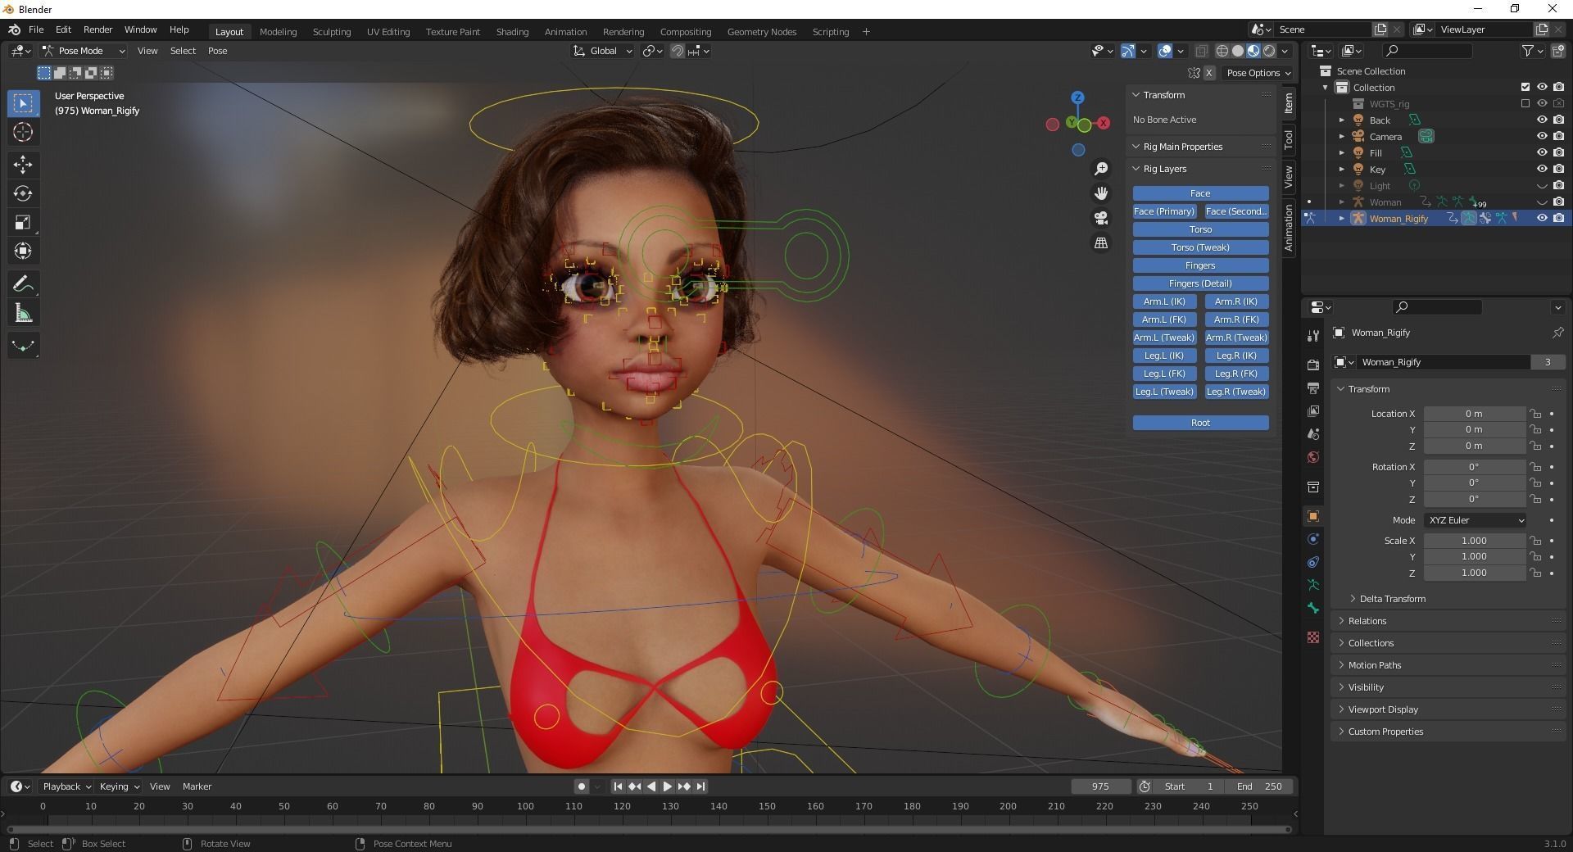
Task: Toggle visibility of Back in outliner
Action: (1542, 120)
